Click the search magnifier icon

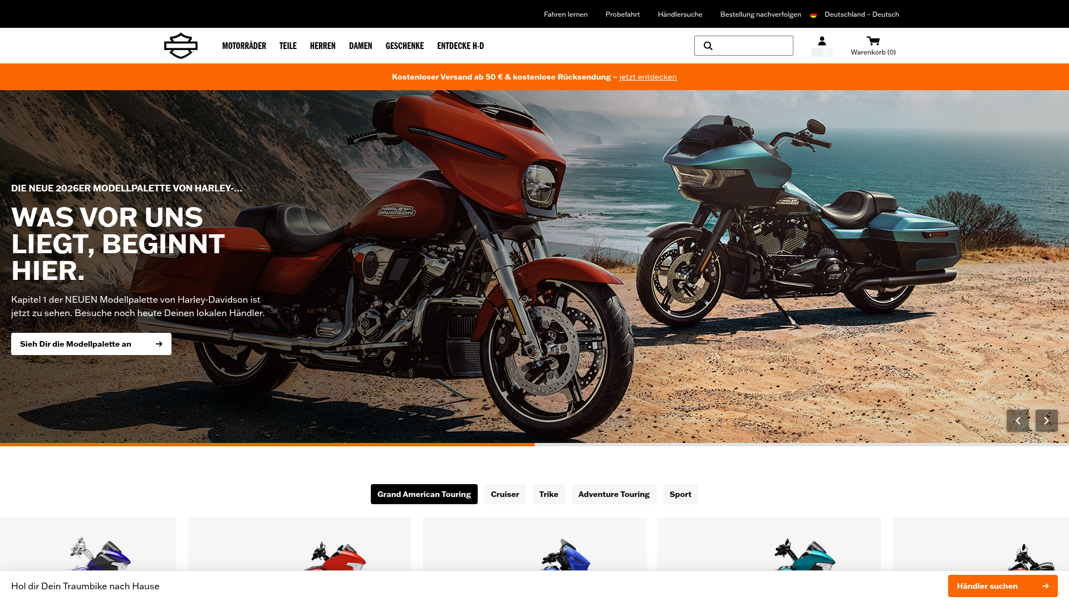708,46
